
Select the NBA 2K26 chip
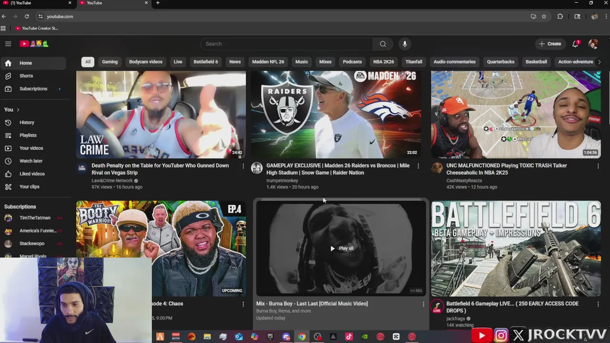[384, 61]
